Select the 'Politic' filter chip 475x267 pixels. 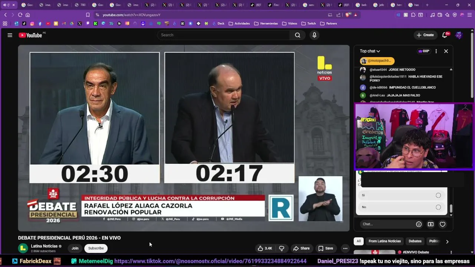tap(434, 241)
